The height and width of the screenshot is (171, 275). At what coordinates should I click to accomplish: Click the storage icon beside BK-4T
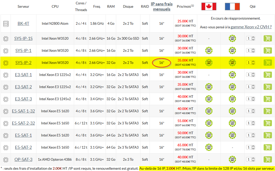pos(6,24)
